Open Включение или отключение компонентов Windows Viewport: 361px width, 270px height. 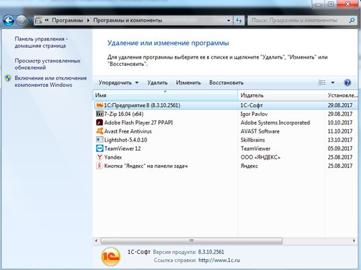[x=50, y=81]
